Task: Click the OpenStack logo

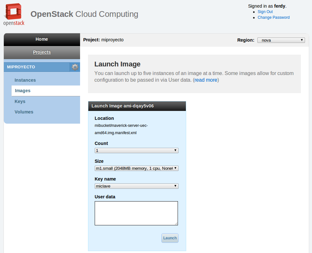Action: point(14,14)
